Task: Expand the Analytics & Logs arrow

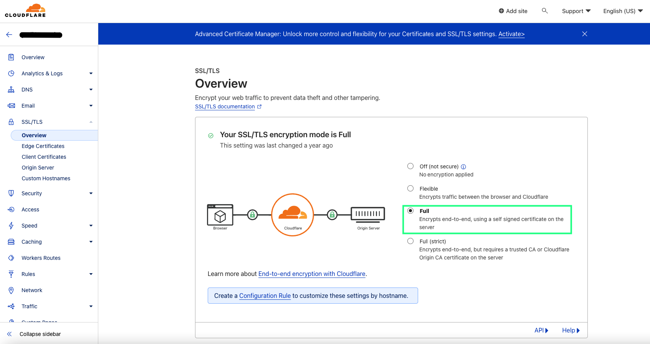Action: pos(91,73)
